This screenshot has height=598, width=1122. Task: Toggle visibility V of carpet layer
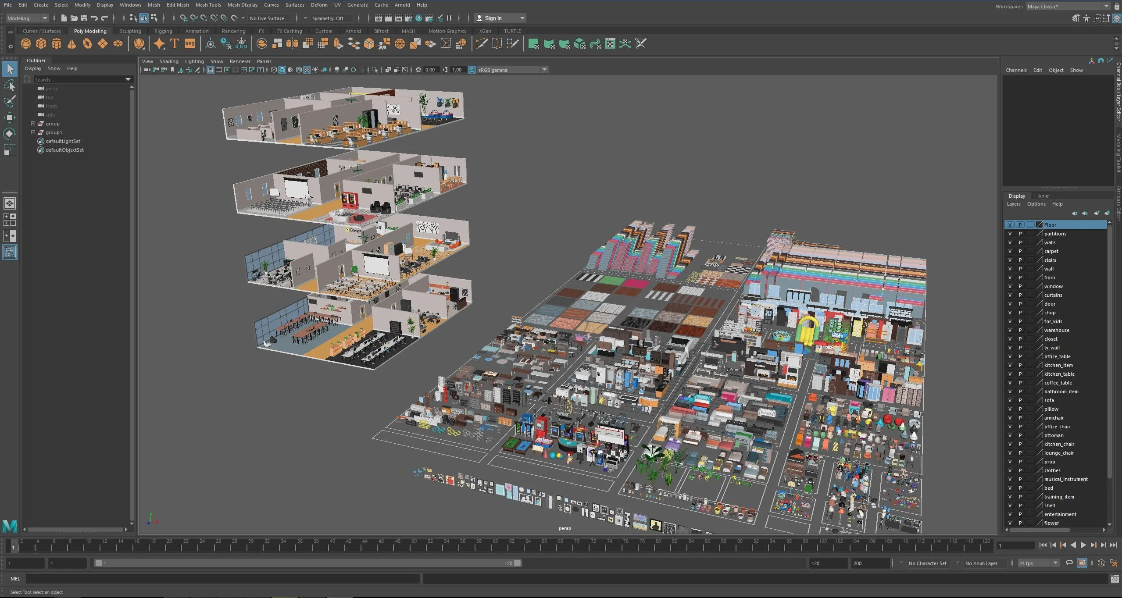pos(1010,251)
